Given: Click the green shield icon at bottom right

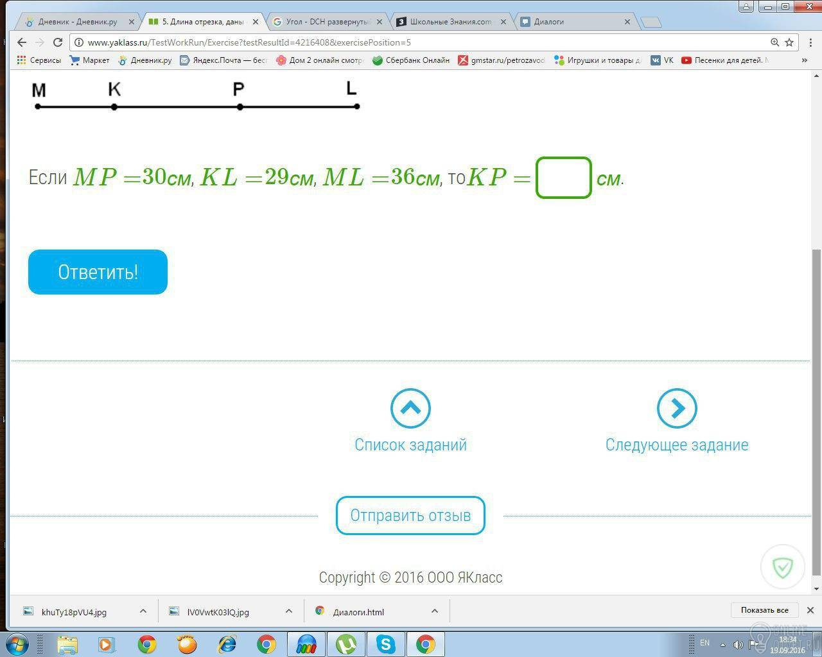Looking at the screenshot, I should point(782,567).
